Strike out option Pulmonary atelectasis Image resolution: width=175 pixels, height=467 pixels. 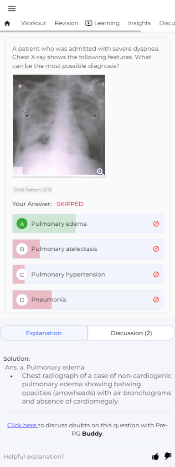[156, 249]
